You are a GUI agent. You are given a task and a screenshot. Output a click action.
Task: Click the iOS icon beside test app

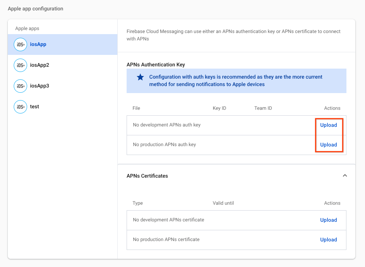[x=20, y=107]
